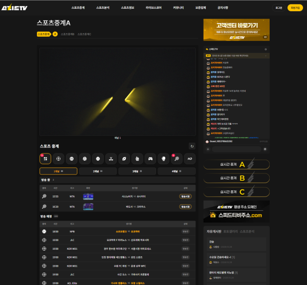
Task: Open the 스포츠중계 top menu item
Action: (x=78, y=8)
